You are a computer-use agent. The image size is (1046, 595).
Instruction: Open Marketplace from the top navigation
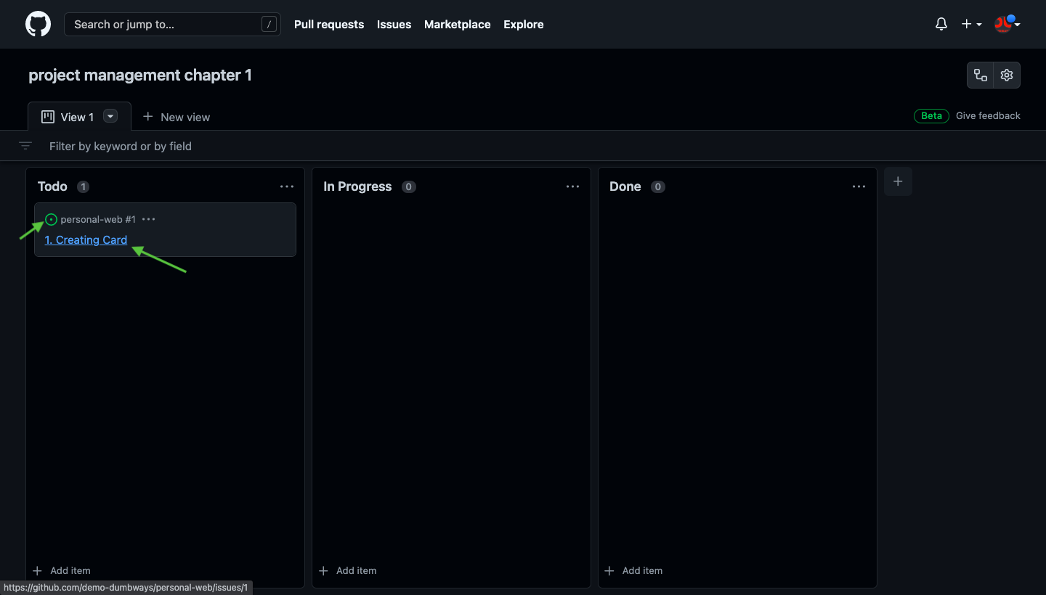[457, 24]
